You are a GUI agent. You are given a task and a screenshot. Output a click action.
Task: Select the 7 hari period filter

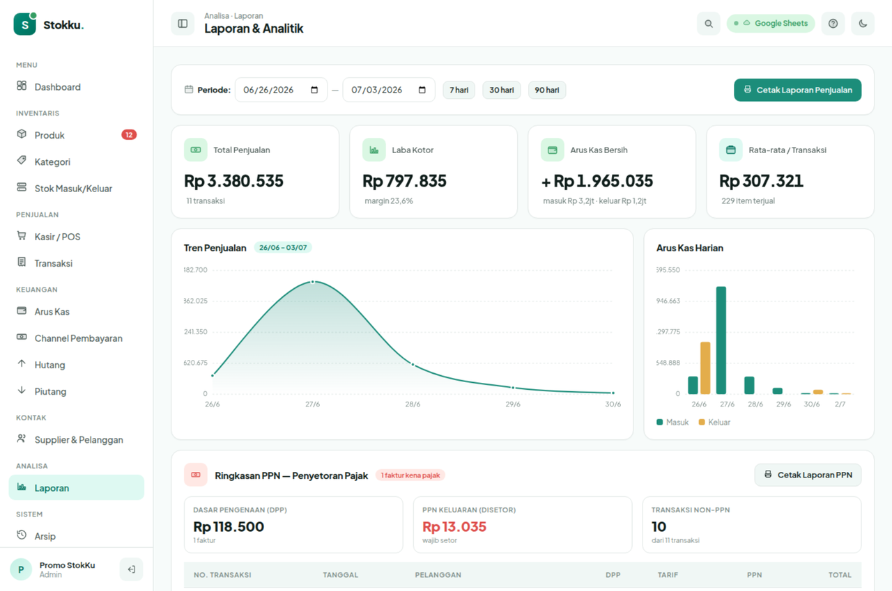click(459, 90)
